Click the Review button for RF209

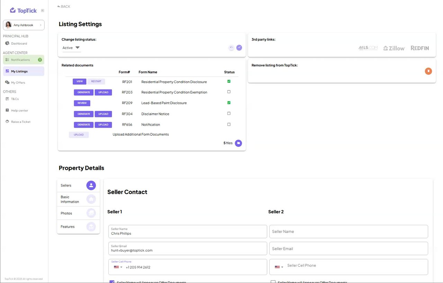tap(82, 103)
